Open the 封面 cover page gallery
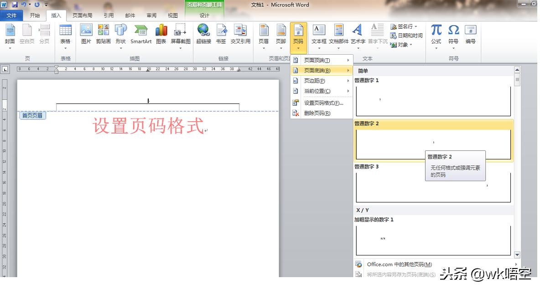This screenshot has height=289, width=540. [10, 34]
